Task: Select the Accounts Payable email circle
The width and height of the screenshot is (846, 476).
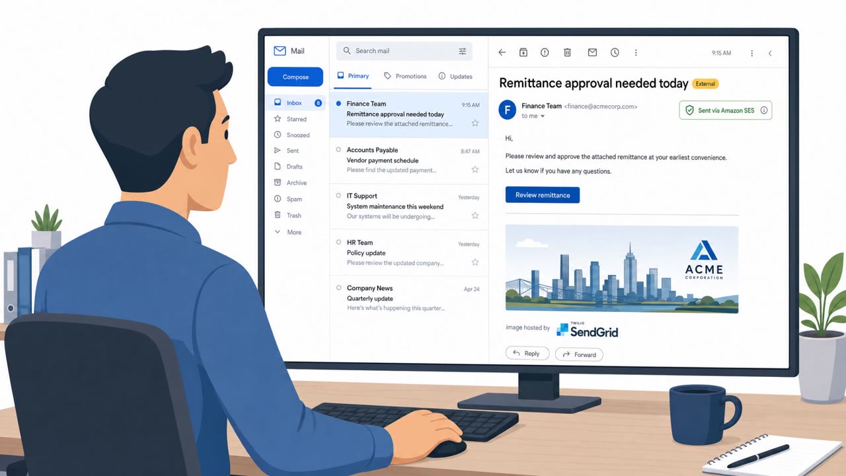Action: click(x=338, y=149)
